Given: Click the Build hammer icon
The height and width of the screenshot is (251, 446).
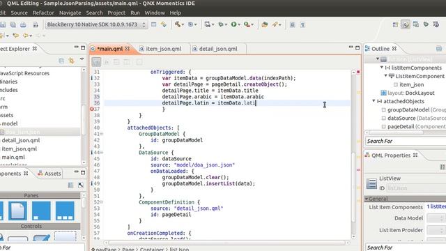Looking at the screenshot, I should tap(178, 24).
